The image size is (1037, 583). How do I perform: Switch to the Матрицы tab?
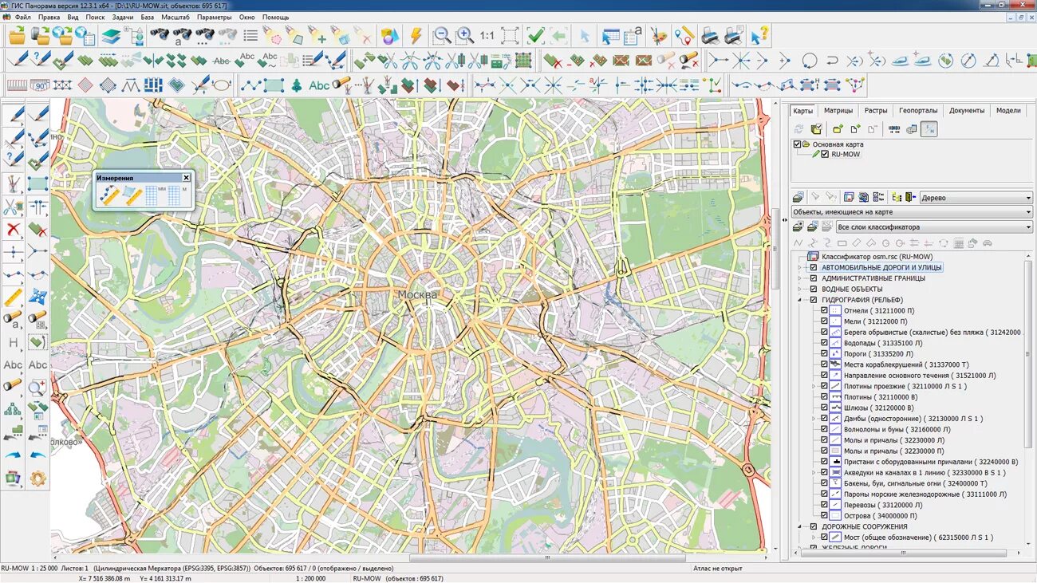click(x=838, y=111)
